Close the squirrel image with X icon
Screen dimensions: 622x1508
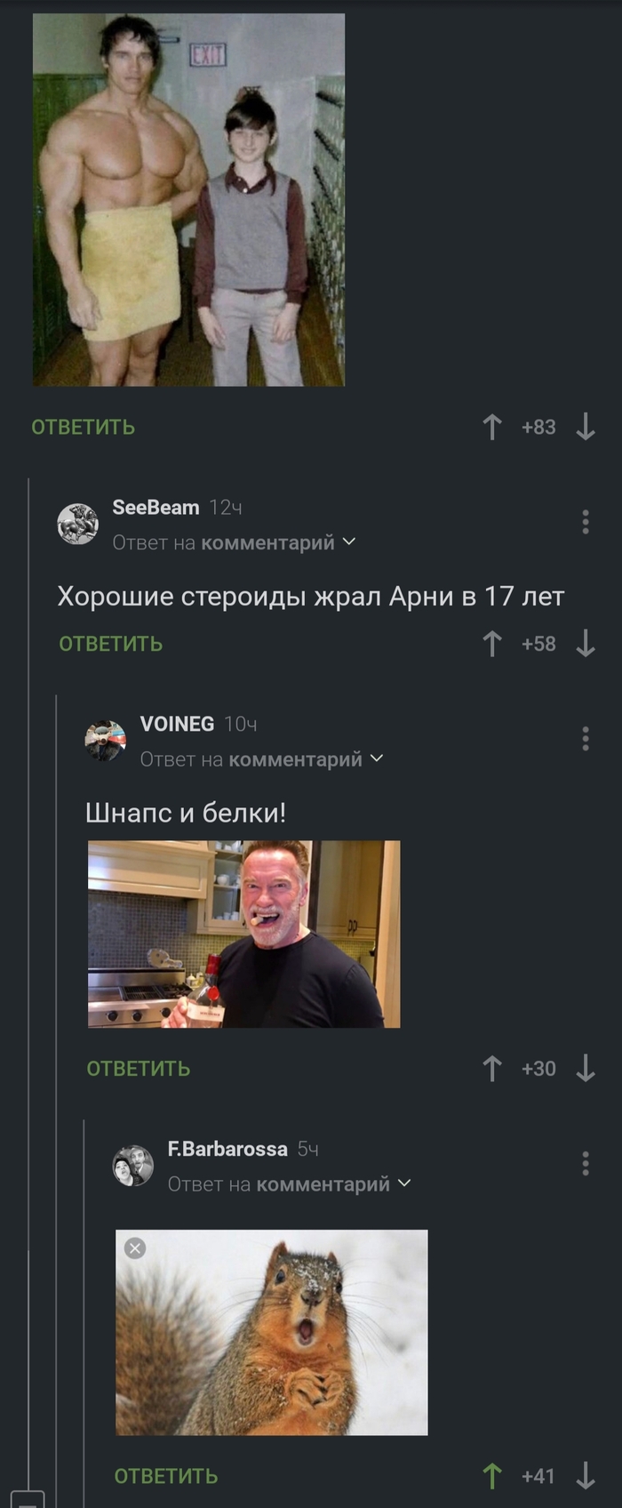(135, 1248)
